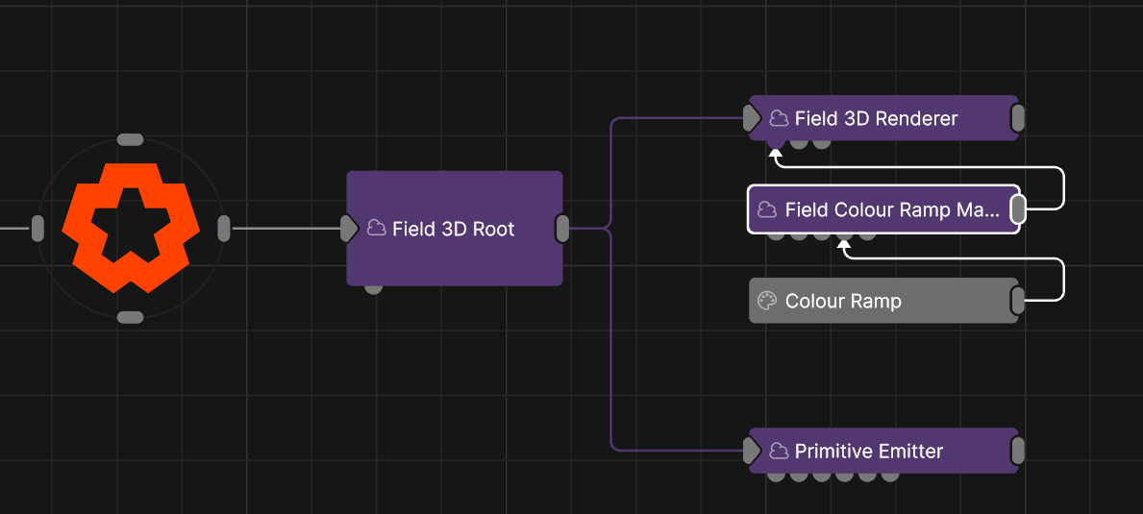Click the cloud icon on Field Colour Ramp node
Viewport: 1143px width, 514px height.
pyautogui.click(x=767, y=209)
